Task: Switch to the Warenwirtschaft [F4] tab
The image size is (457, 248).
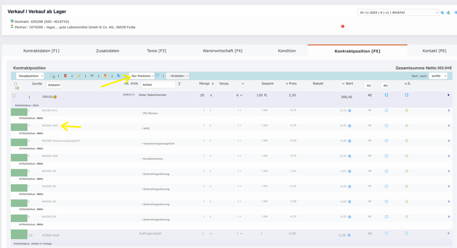Action: pyautogui.click(x=222, y=51)
